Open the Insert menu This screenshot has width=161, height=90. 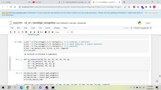(x=33, y=28)
